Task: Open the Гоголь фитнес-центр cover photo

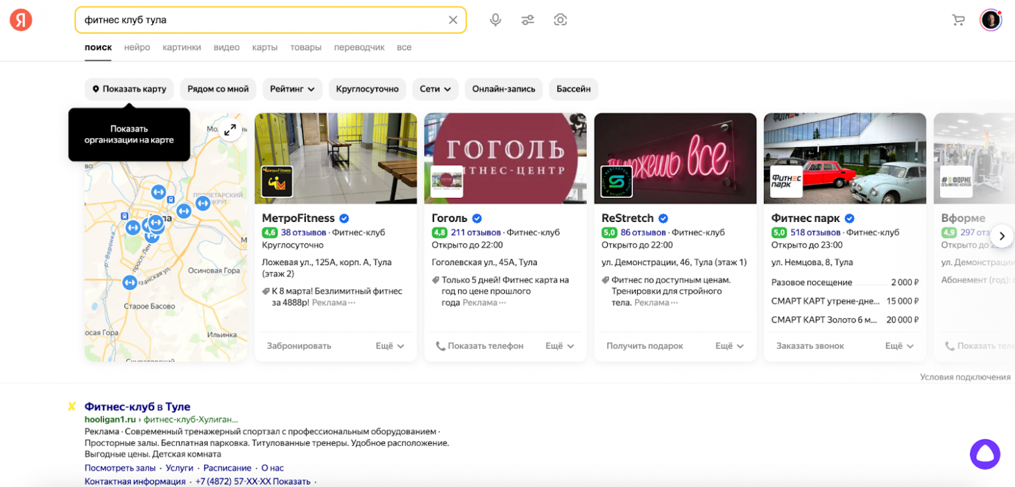Action: coord(505,158)
